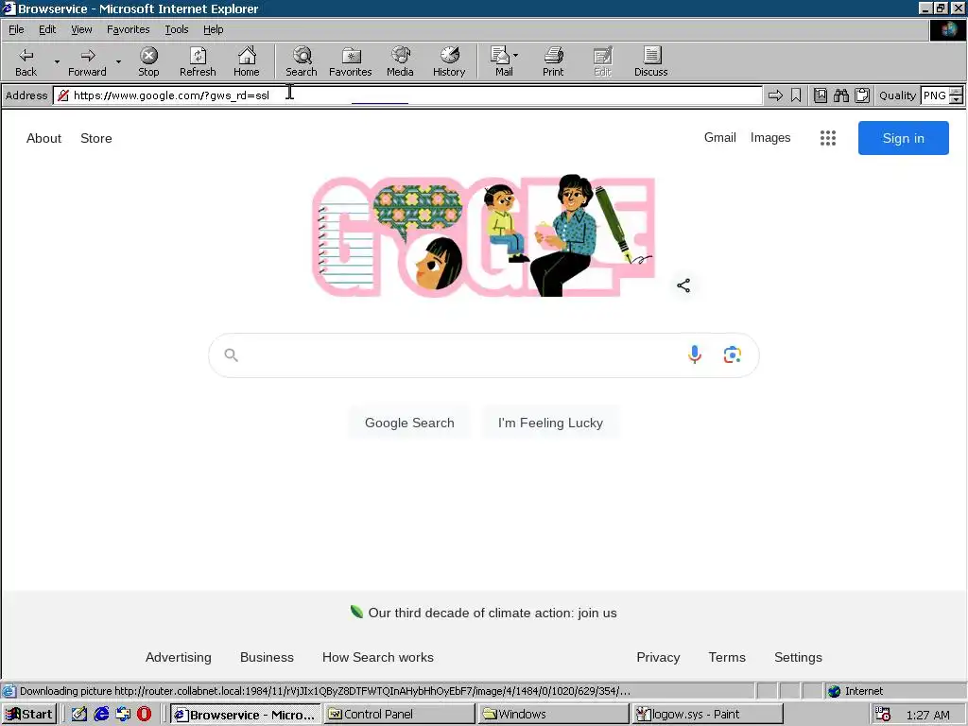This screenshot has height=726, width=968.
Task: Decrease Quality with the down spinner
Action: (x=957, y=99)
